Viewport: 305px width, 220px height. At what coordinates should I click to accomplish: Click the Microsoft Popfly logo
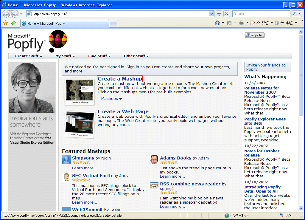(27, 42)
